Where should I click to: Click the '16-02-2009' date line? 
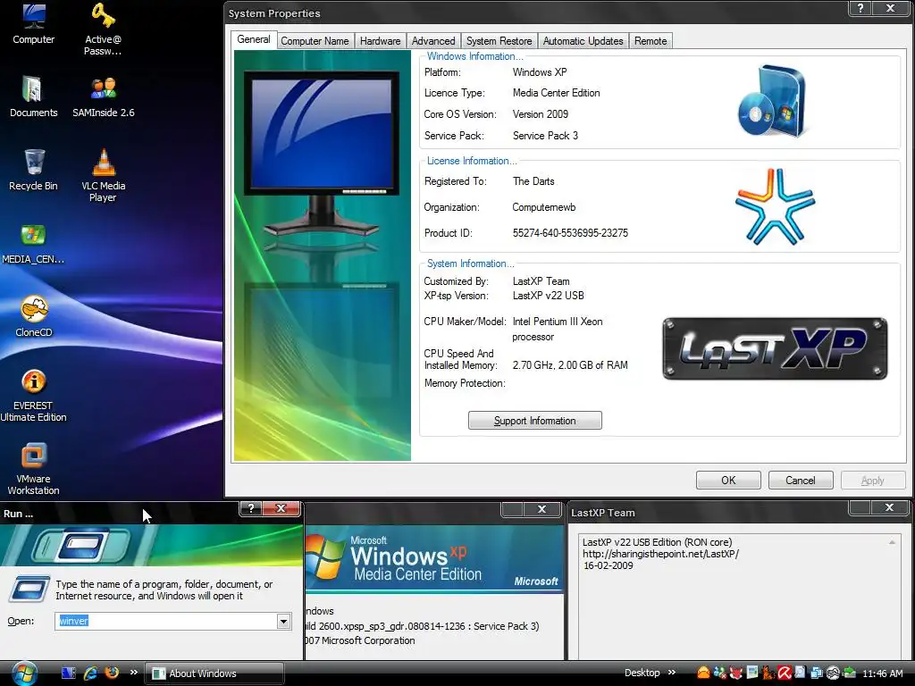[x=608, y=565]
